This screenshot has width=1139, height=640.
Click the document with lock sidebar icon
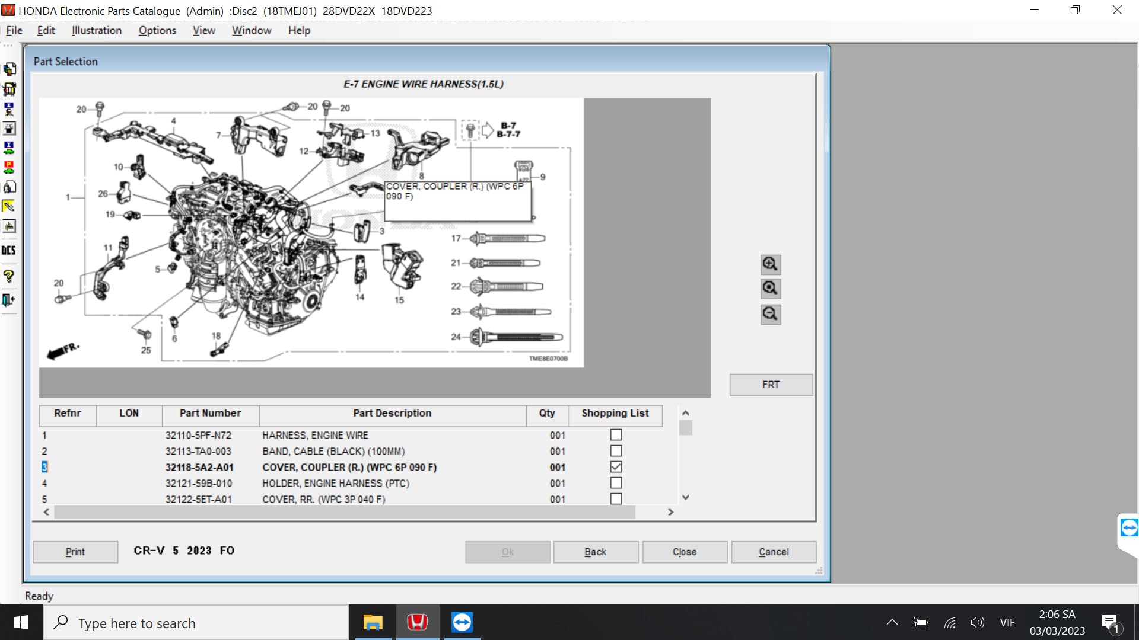click(9, 187)
